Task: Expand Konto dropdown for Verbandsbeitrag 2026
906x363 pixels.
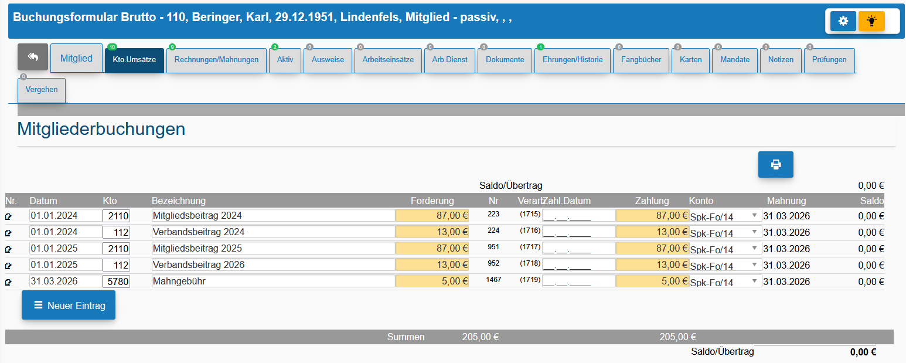Action: (x=726, y=265)
